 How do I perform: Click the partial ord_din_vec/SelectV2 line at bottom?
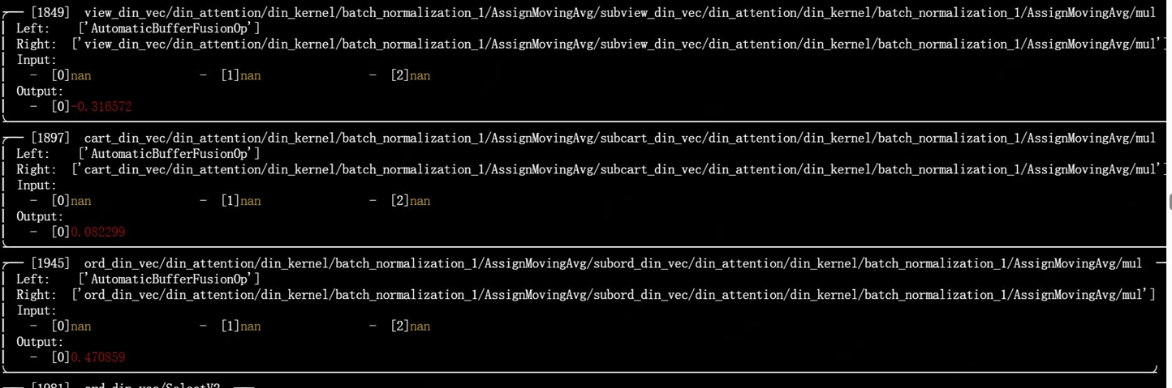point(126,385)
